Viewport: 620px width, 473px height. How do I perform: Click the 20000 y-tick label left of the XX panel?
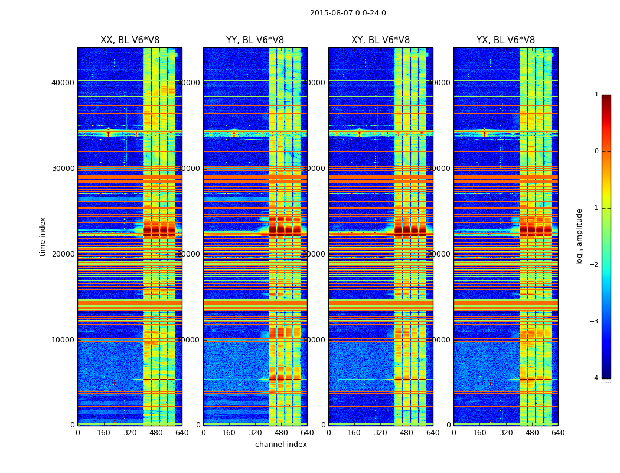click(63, 254)
